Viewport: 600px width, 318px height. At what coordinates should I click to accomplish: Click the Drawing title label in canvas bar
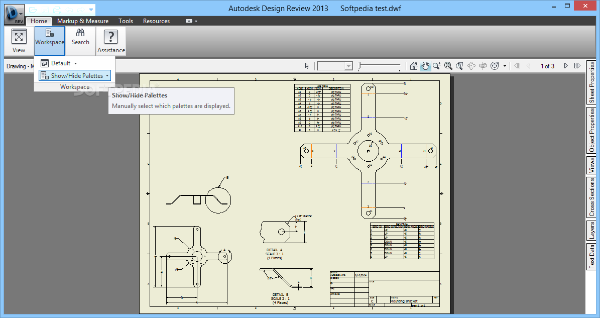click(x=20, y=66)
